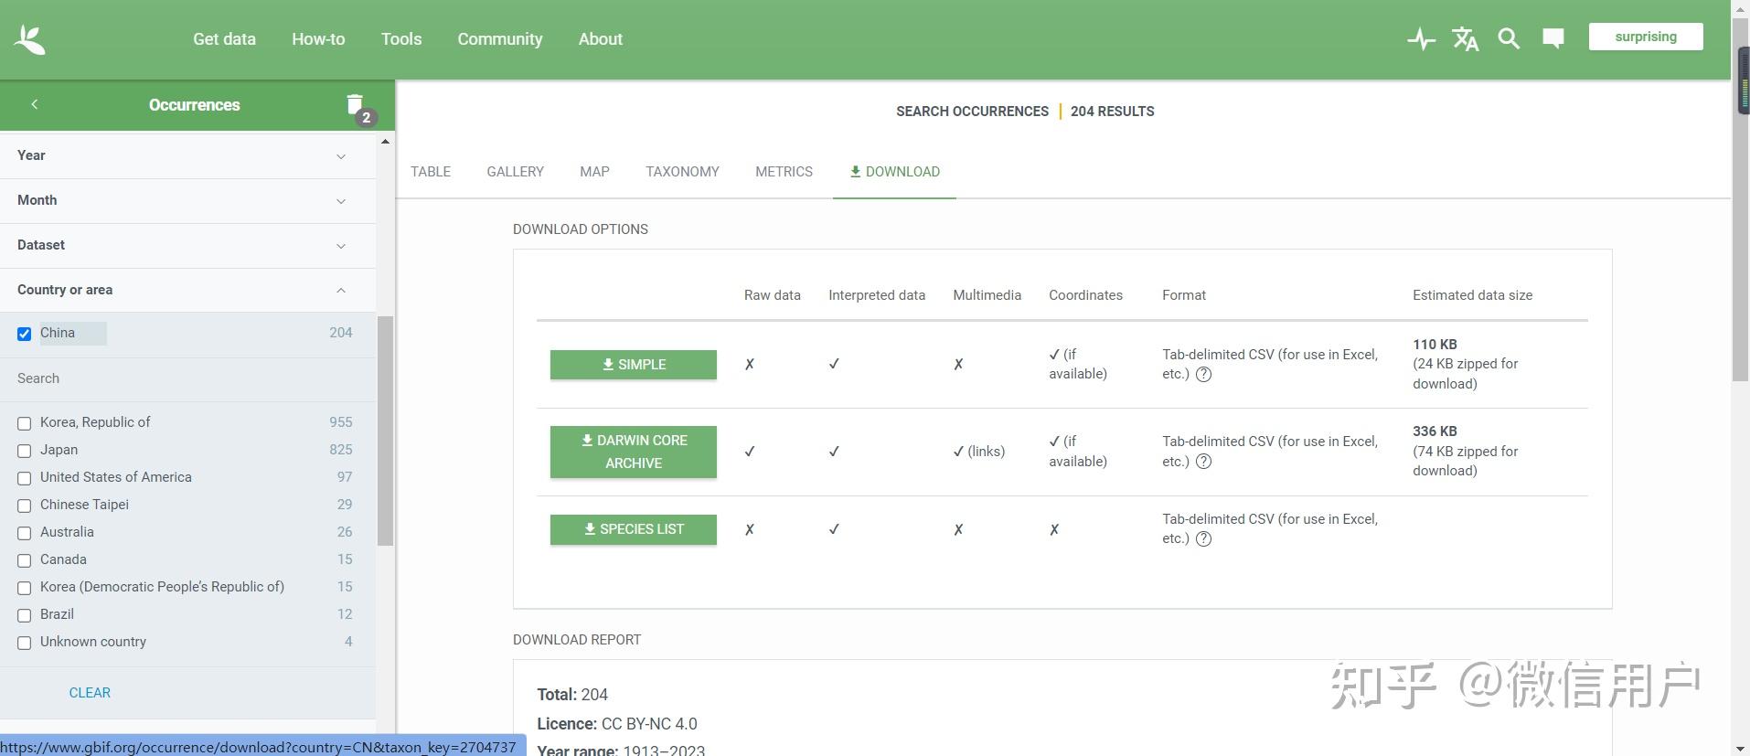Expand the Year filter
The width and height of the screenshot is (1750, 756).
point(187,155)
